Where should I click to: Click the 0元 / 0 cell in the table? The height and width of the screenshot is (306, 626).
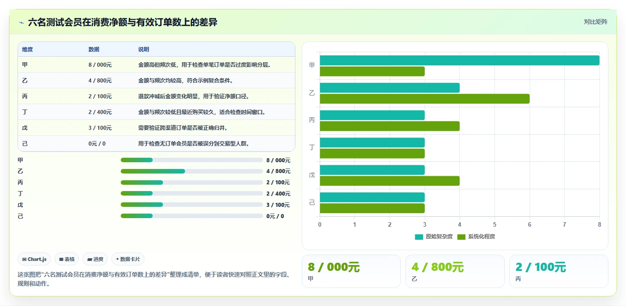click(97, 144)
